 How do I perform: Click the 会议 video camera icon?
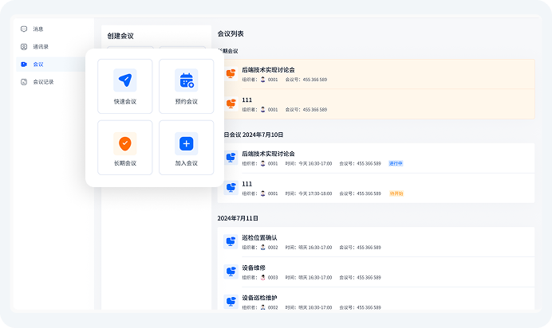(24, 64)
